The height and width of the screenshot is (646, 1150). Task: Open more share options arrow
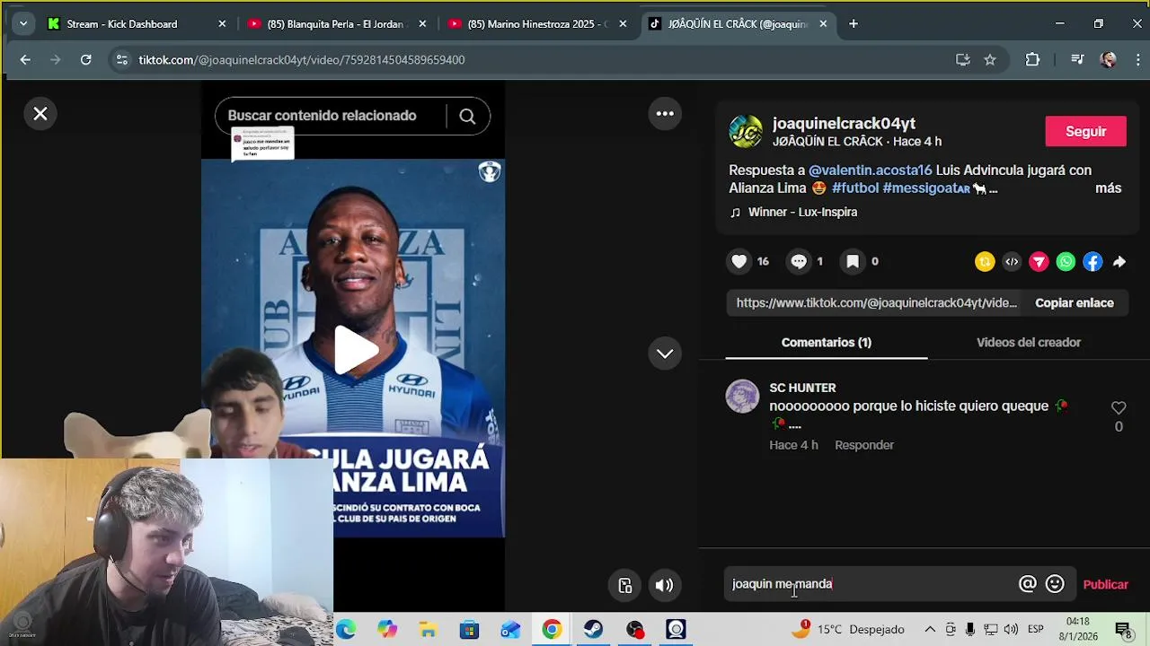click(1119, 262)
